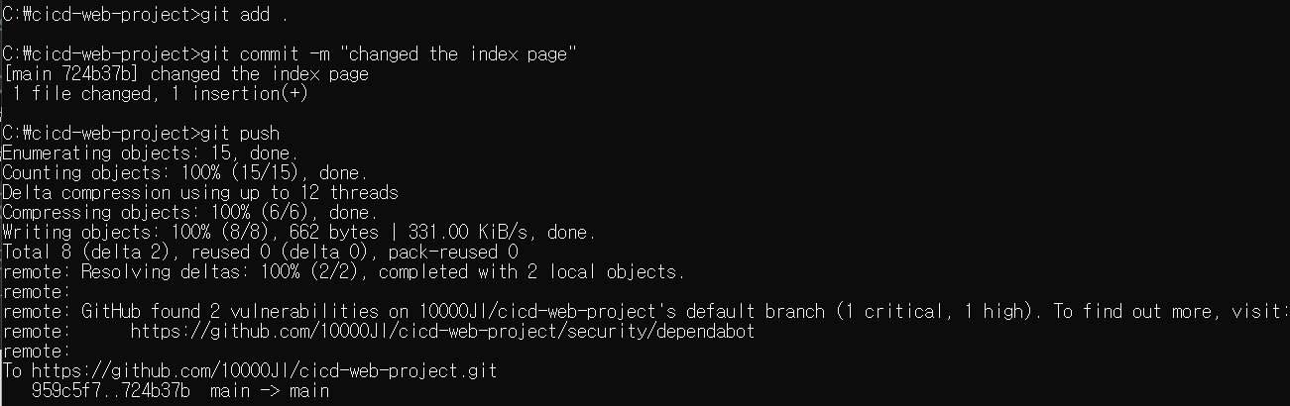The height and width of the screenshot is (406, 1290).
Task: Click the 'Enumerating objects: 15, done.' line
Action: coord(150,153)
